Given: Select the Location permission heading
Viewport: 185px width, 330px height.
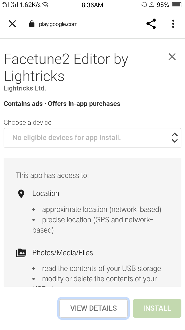Looking at the screenshot, I should pyautogui.click(x=46, y=193).
